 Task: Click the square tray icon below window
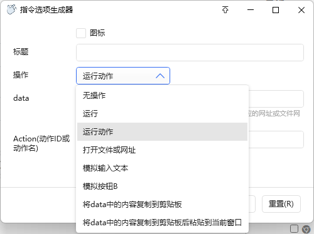294,229
